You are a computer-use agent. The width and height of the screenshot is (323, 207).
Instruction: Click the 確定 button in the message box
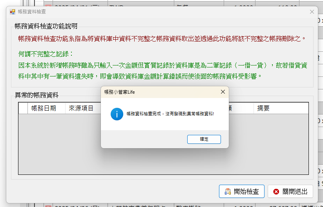pyautogui.click(x=204, y=139)
